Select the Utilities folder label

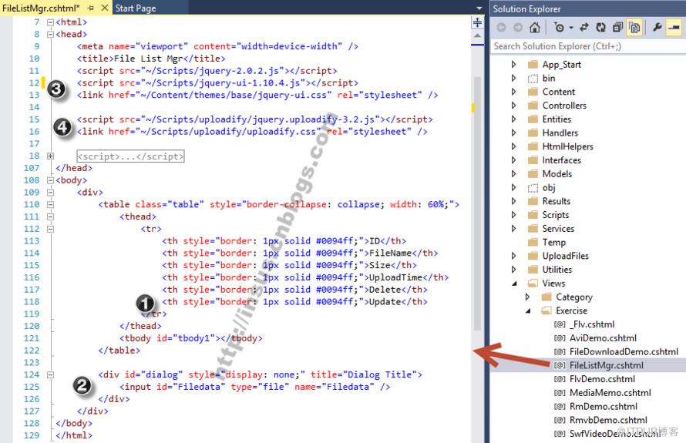pos(557,270)
